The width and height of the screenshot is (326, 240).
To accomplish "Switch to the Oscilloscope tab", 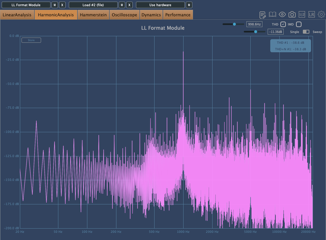I will (x=124, y=15).
